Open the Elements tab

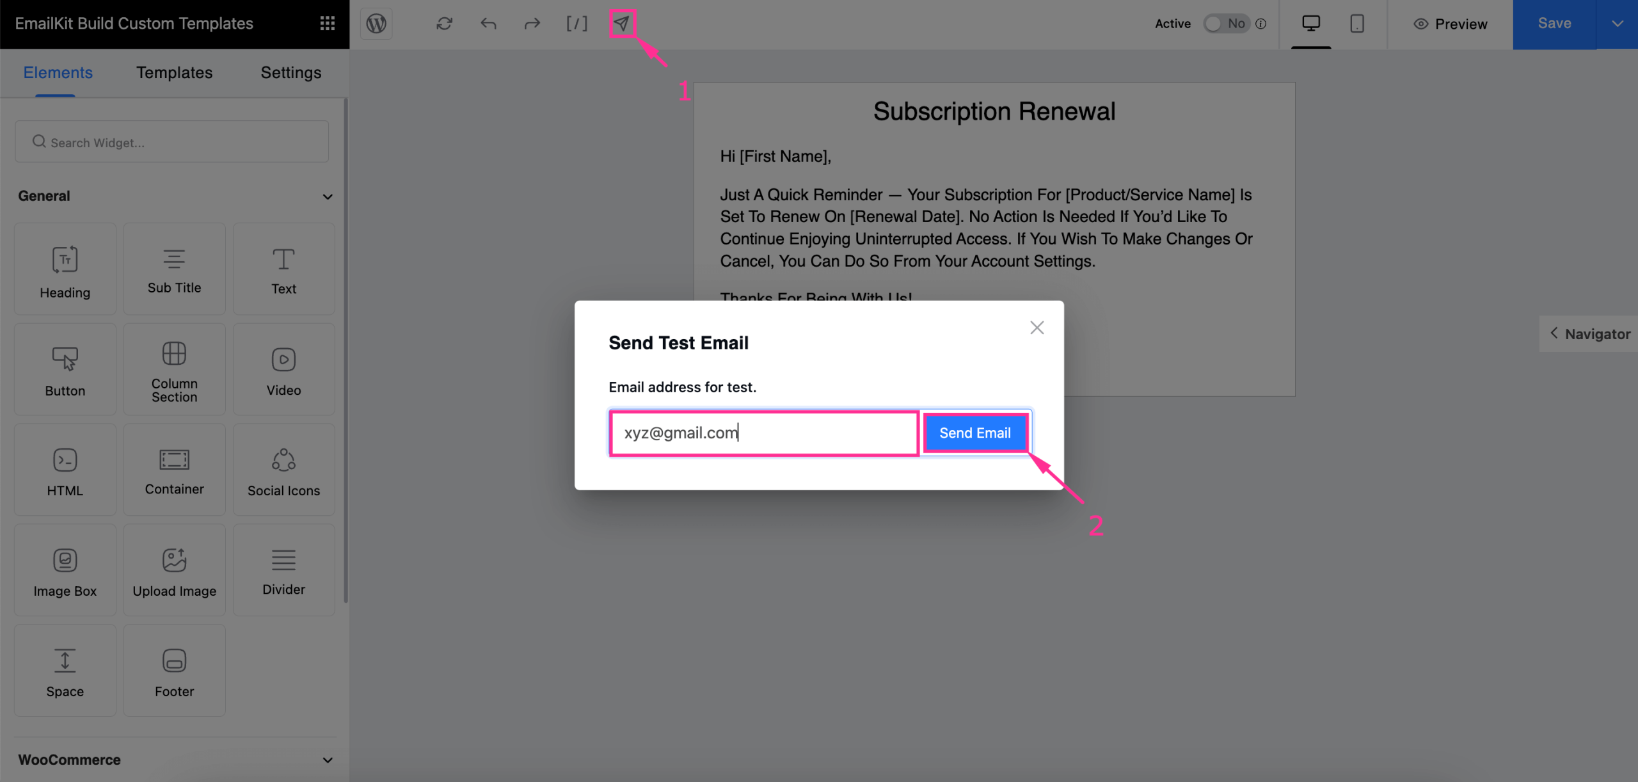point(58,73)
